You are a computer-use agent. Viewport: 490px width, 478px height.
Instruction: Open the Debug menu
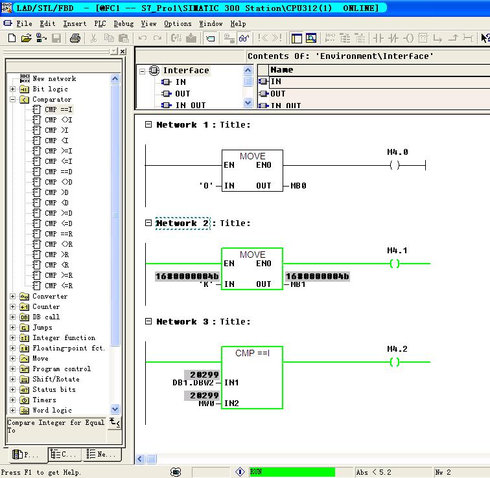(123, 23)
